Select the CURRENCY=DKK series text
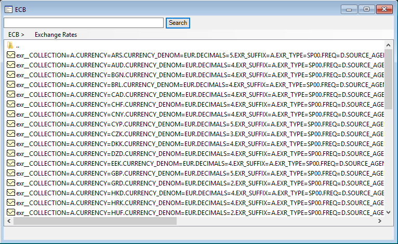Viewport: 398px width, 244px height. tap(200, 144)
